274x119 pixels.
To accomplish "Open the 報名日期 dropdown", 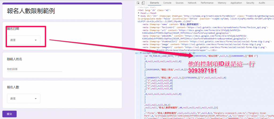I will tap(24, 40).
